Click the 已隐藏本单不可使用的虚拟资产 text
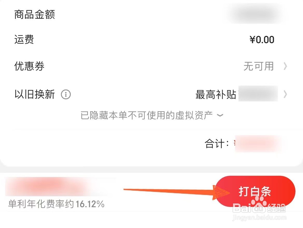 click(146, 115)
